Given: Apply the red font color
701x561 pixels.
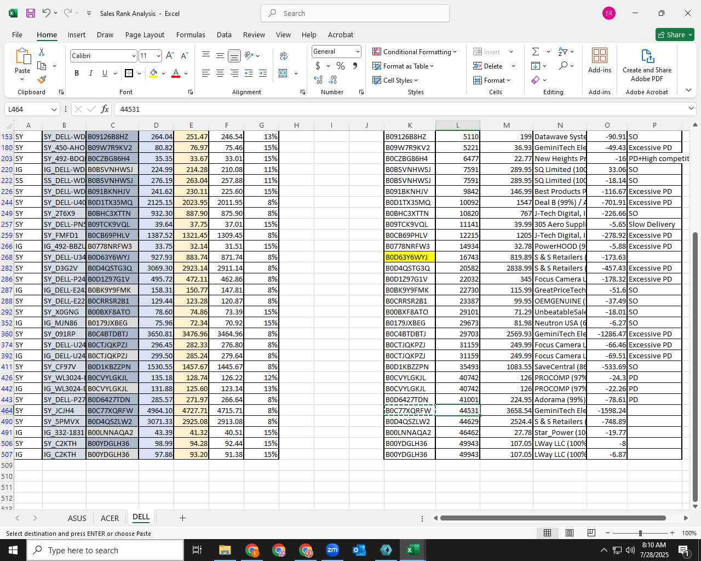Looking at the screenshot, I should pos(176,73).
